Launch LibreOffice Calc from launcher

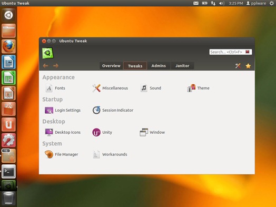8,77
